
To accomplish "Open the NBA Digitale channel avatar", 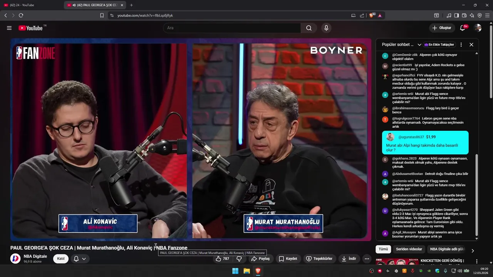I will pos(15,259).
